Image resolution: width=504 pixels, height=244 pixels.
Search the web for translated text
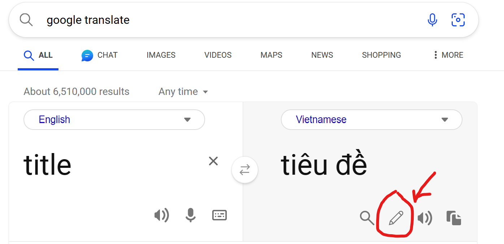tap(367, 218)
